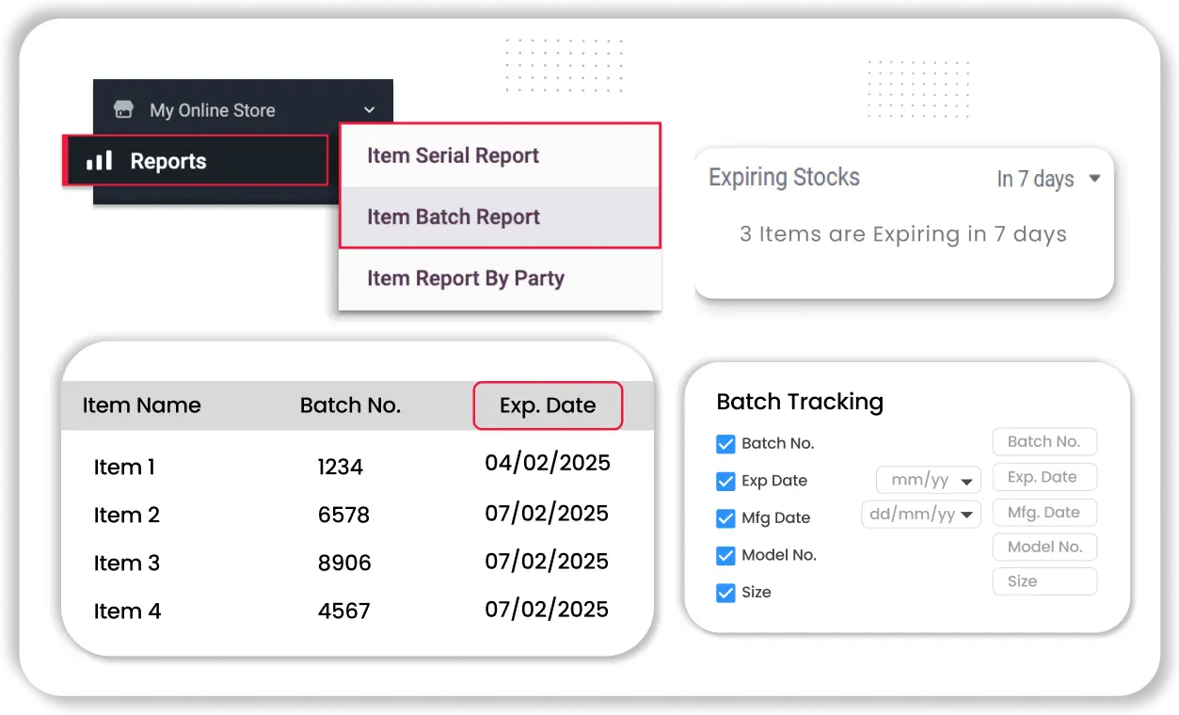This screenshot has width=1179, height=715.
Task: Focus the Mfg. Date text field
Action: pos(1044,513)
